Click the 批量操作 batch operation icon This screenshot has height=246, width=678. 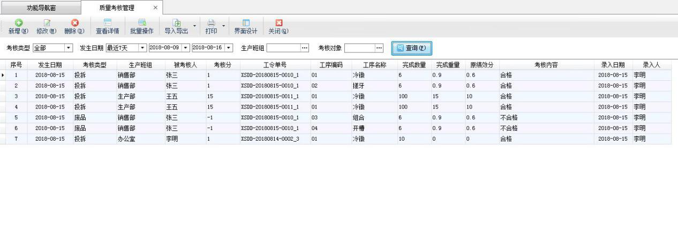(x=142, y=23)
